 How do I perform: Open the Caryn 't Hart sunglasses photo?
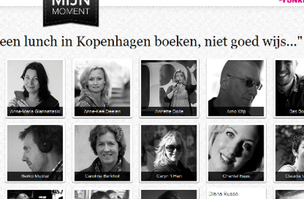(169, 153)
